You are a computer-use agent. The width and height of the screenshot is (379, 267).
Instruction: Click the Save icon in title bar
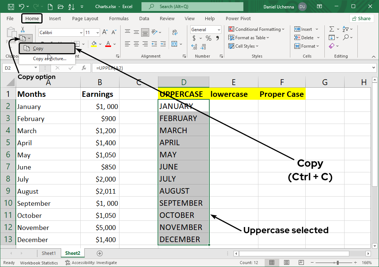11,7
